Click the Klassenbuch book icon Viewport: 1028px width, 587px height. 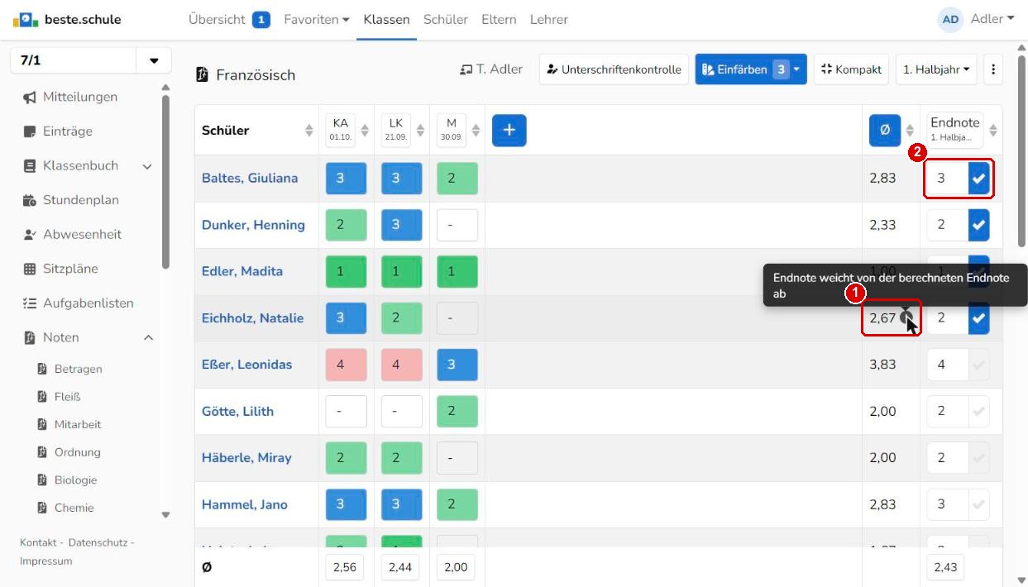tap(30, 166)
